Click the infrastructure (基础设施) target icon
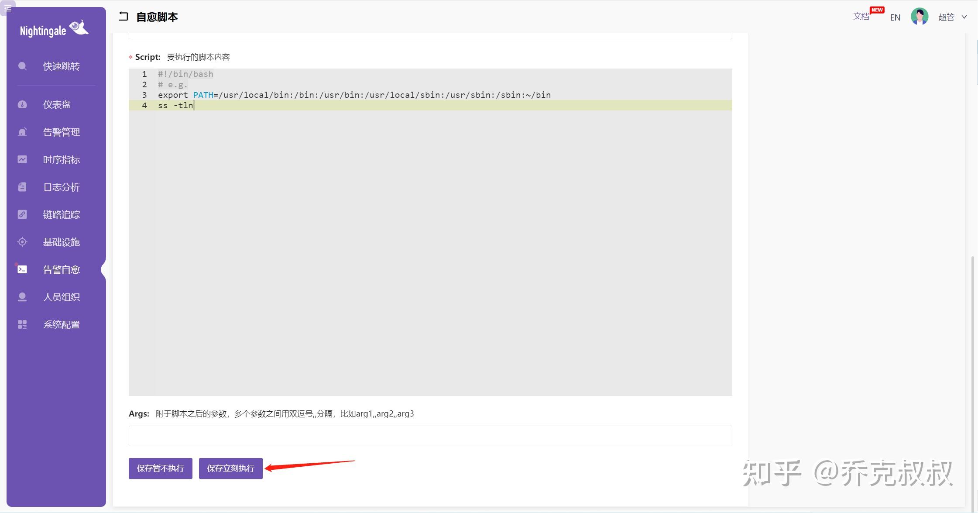 tap(22, 242)
